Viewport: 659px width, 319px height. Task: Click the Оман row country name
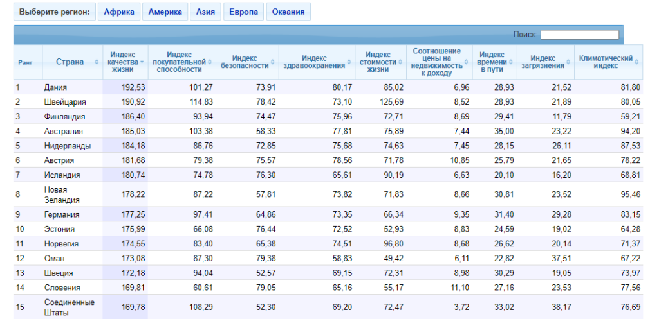[x=54, y=258]
